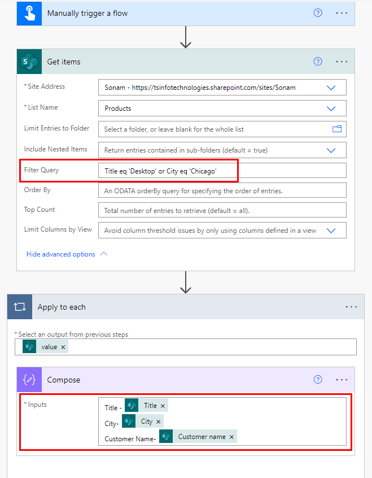Click the SharePoint icon on Get items
This screenshot has width=372, height=478.
(x=29, y=62)
